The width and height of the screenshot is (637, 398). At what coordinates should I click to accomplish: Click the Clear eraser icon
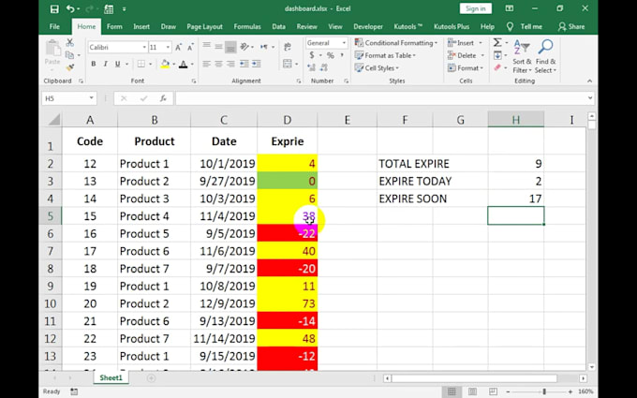click(497, 67)
